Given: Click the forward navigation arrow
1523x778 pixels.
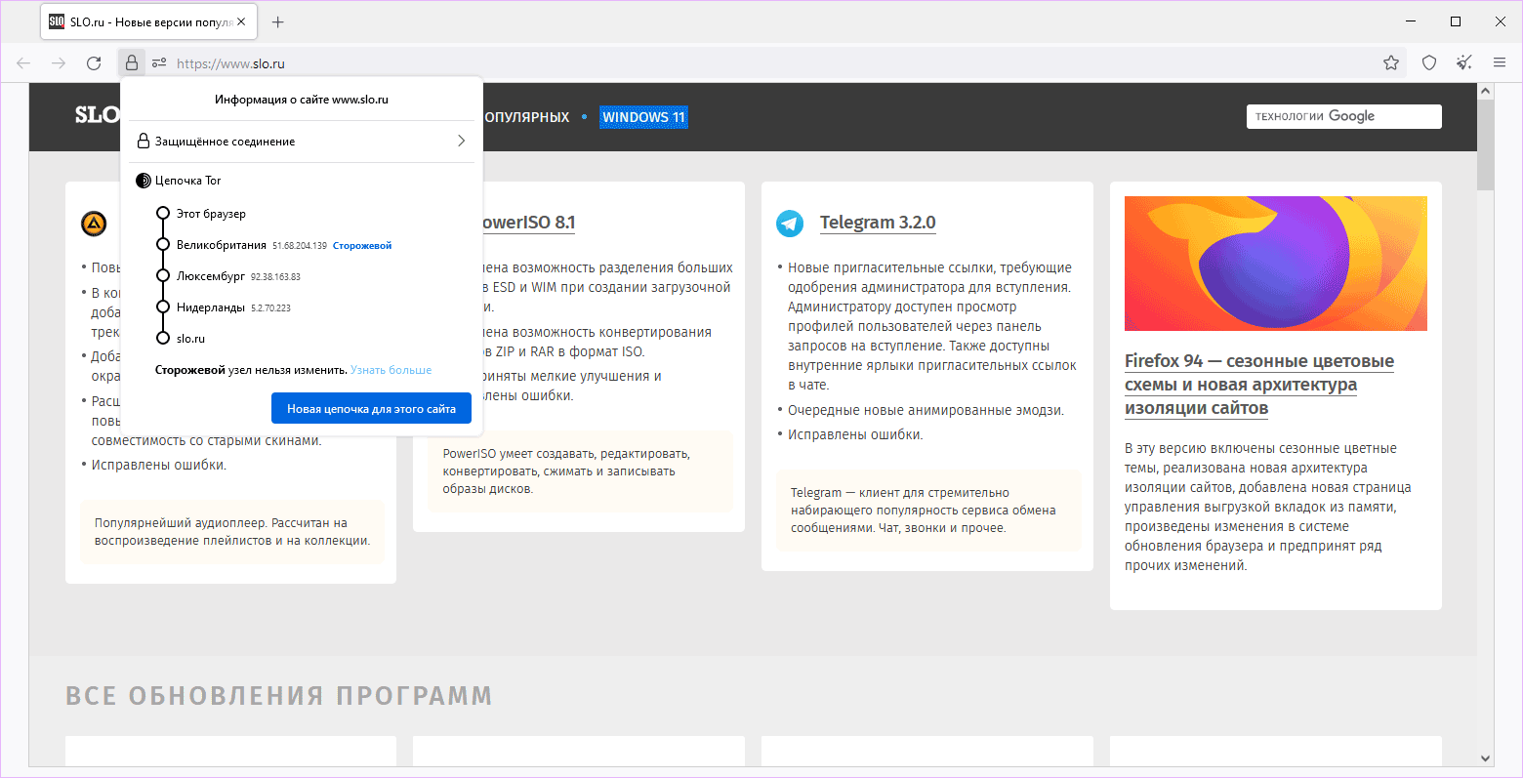Looking at the screenshot, I should pyautogui.click(x=59, y=63).
